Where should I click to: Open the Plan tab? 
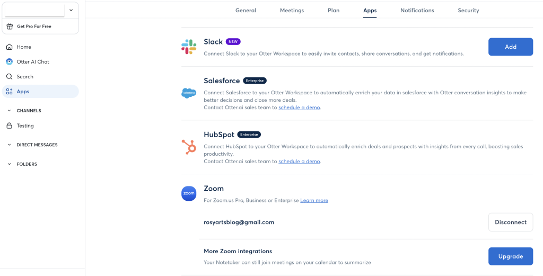[334, 11]
